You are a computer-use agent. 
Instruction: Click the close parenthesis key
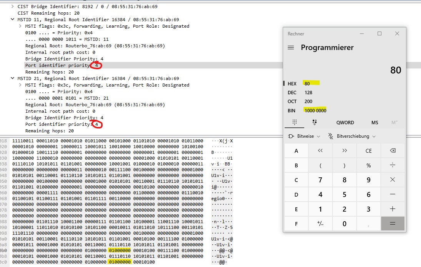tap(345, 165)
